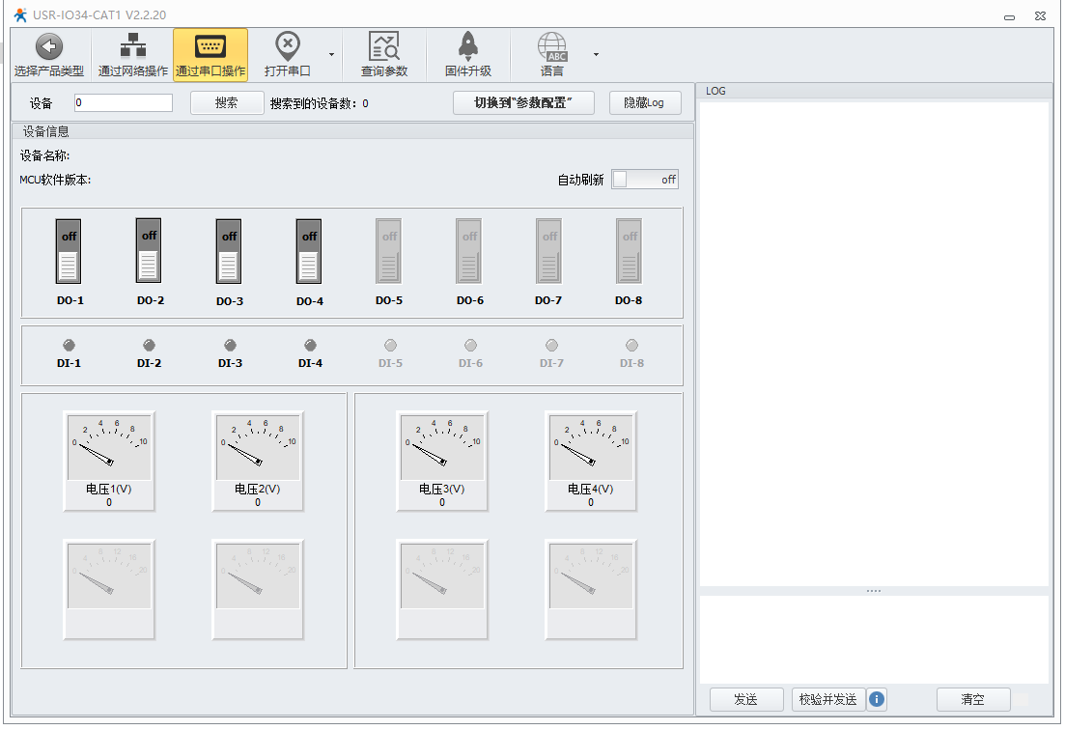
Task: Switch the DO-4 output on
Action: point(309,251)
